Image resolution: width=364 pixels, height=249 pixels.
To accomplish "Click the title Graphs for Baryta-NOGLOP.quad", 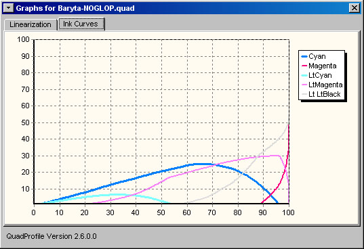I will pos(75,8).
